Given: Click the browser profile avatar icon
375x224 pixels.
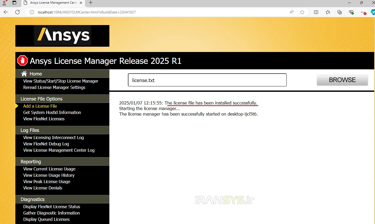Looking at the screenshot, I should click(4, 3).
